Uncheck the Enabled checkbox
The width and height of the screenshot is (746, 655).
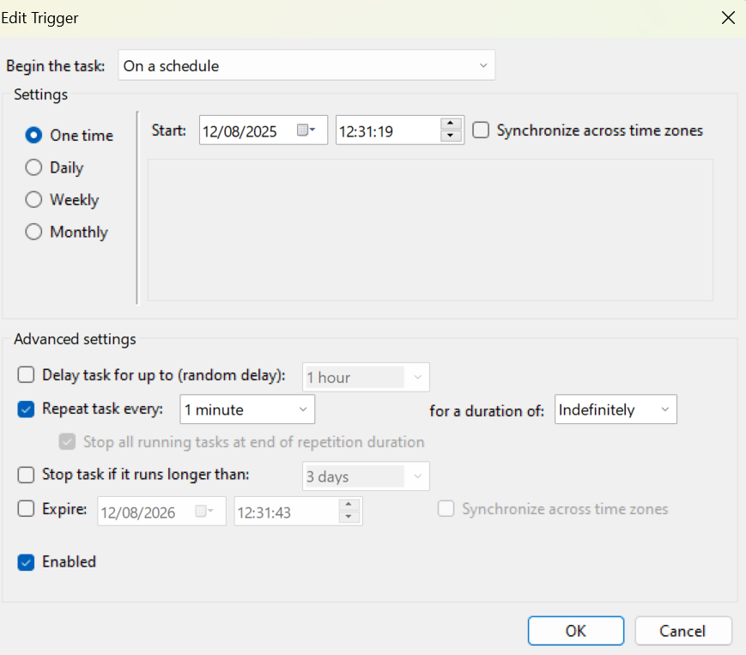(27, 562)
